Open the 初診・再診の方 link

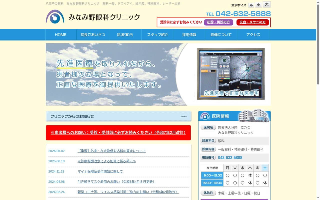pos(218,22)
